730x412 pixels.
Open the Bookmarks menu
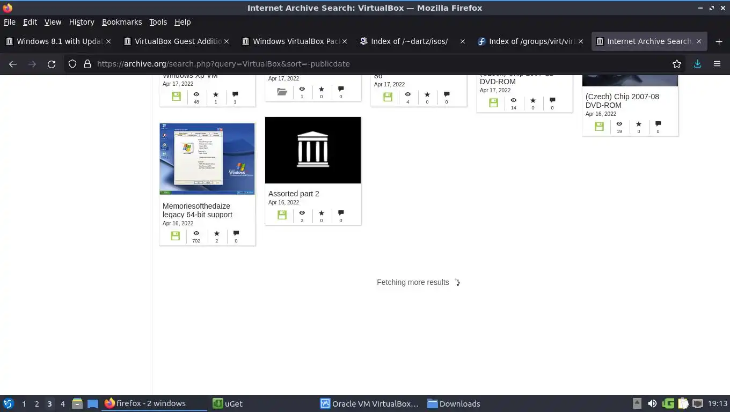point(122,22)
